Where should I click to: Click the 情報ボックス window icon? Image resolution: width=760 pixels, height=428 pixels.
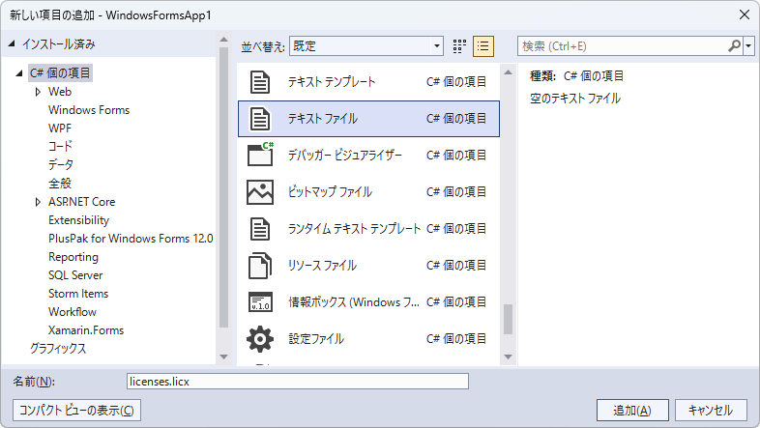pos(259,302)
